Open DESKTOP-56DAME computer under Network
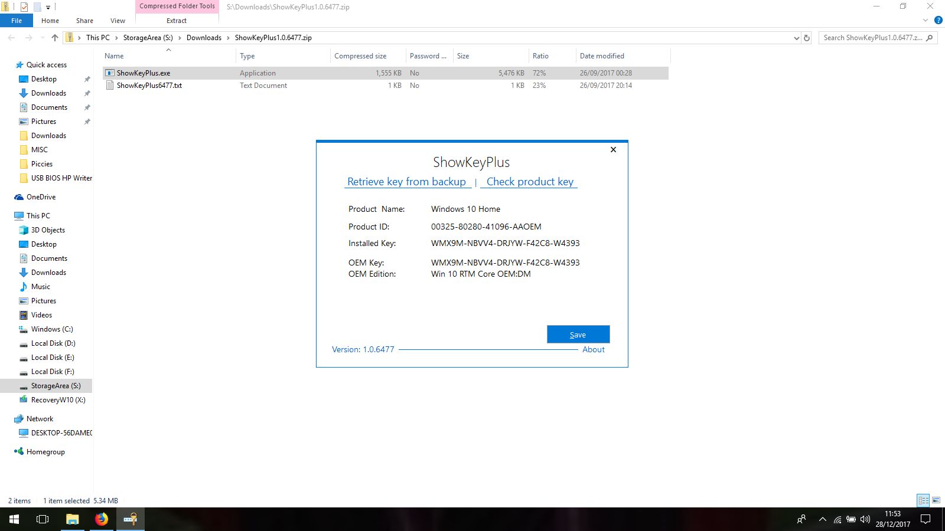Screen dimensions: 945x531 coord(61,433)
